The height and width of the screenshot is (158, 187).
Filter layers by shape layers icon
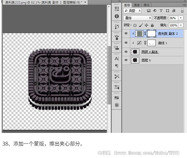click(167, 11)
